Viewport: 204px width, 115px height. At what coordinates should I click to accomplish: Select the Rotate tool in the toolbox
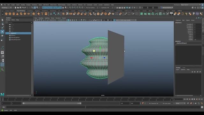(2, 35)
